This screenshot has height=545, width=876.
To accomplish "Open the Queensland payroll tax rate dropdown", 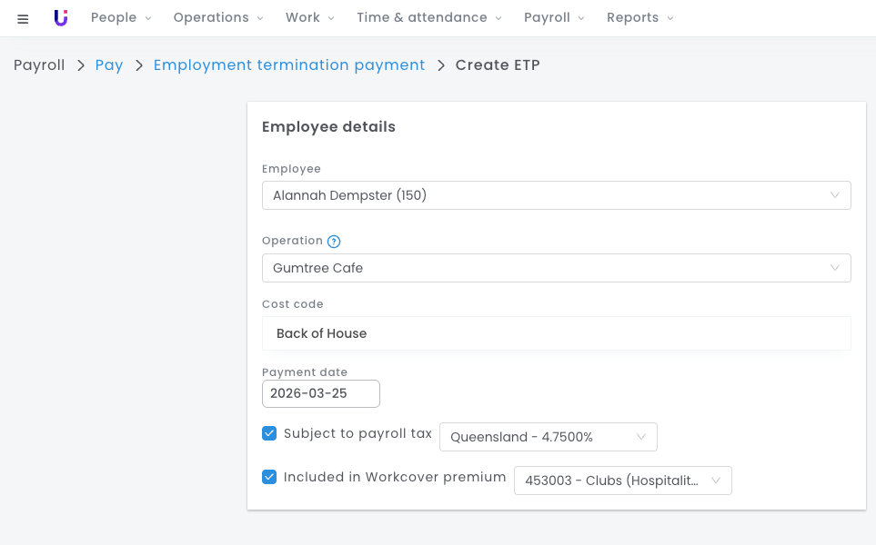I will (x=548, y=437).
